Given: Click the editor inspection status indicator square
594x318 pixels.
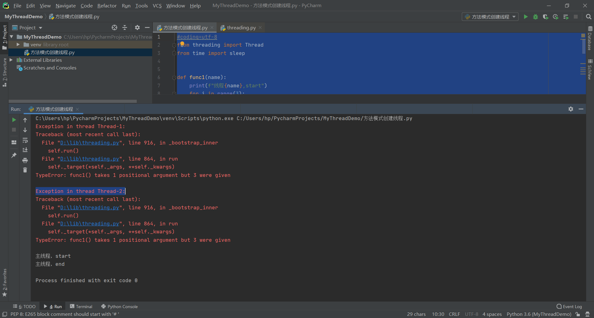Looking at the screenshot, I should coord(583,36).
